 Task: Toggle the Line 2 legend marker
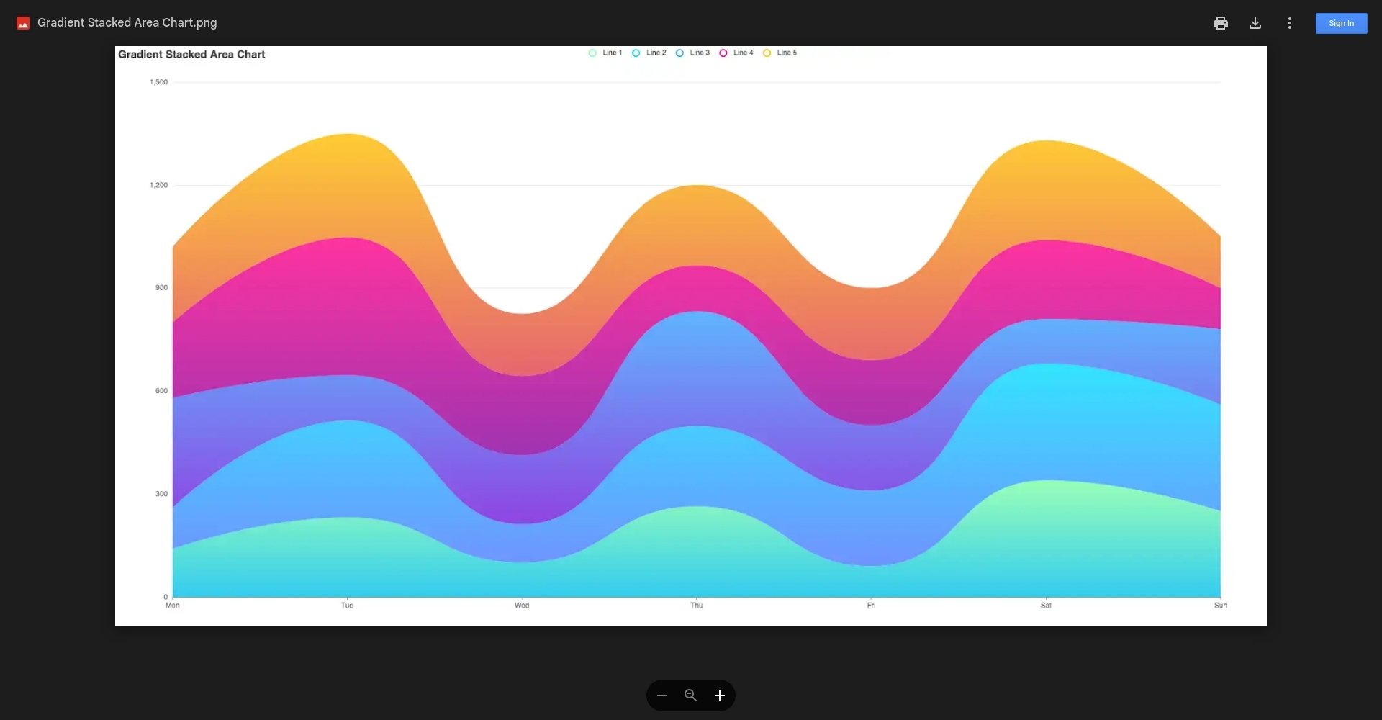636,53
